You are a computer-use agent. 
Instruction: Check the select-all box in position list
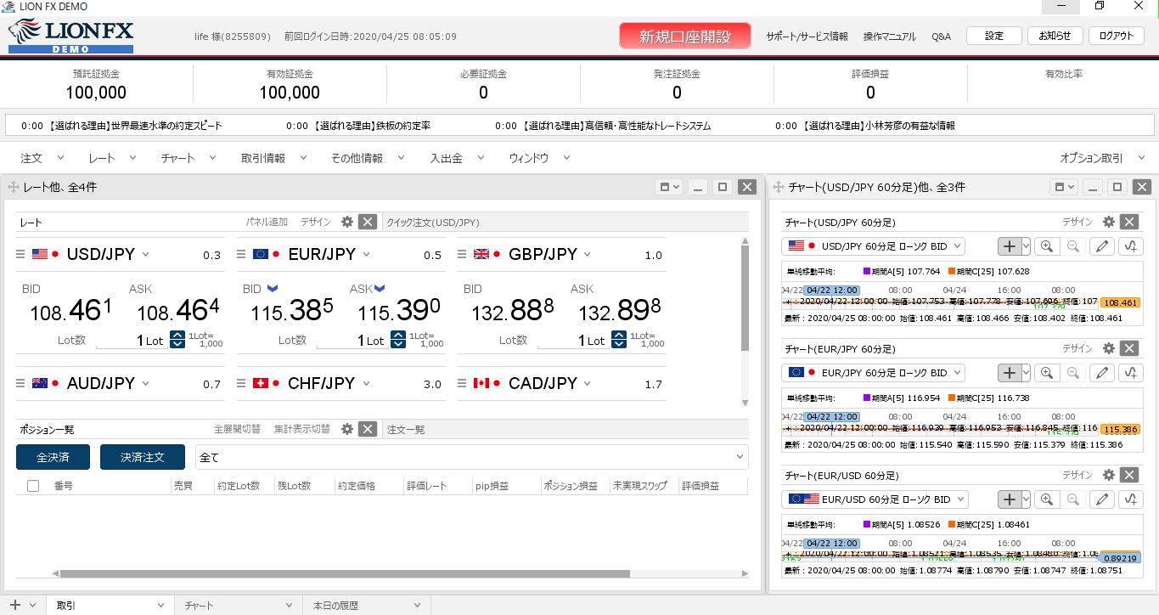point(33,486)
